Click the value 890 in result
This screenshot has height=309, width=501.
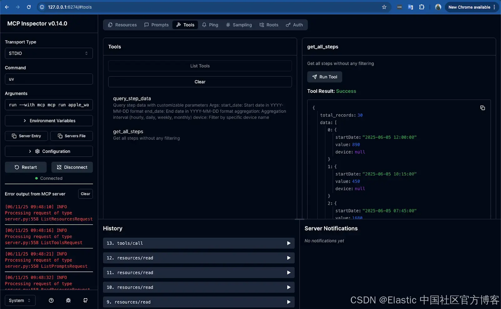coord(356,144)
